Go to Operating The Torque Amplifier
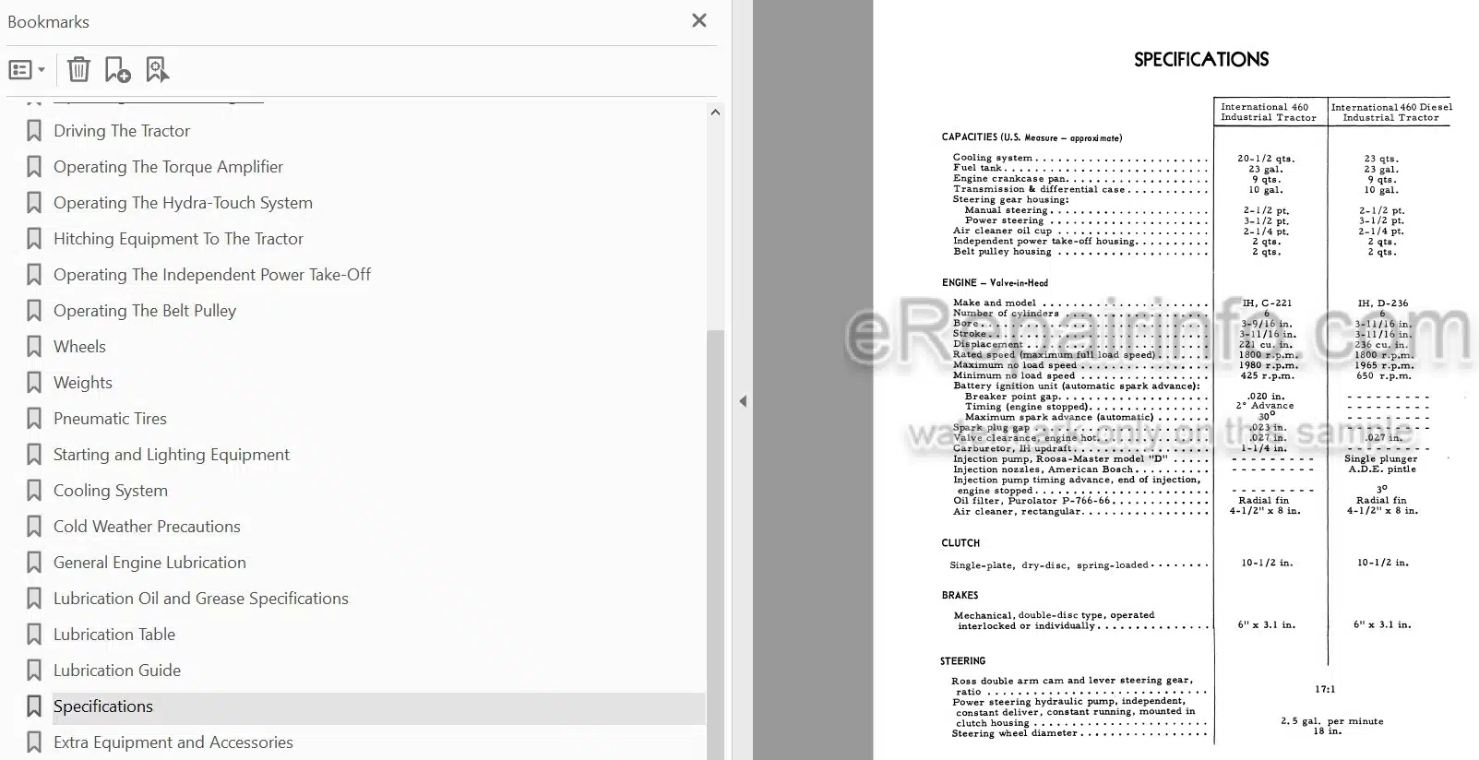 click(x=168, y=167)
